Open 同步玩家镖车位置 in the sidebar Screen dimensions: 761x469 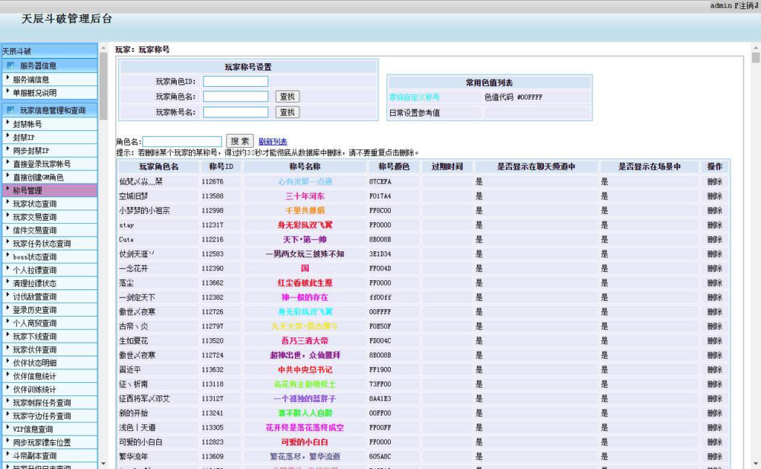tap(49, 442)
